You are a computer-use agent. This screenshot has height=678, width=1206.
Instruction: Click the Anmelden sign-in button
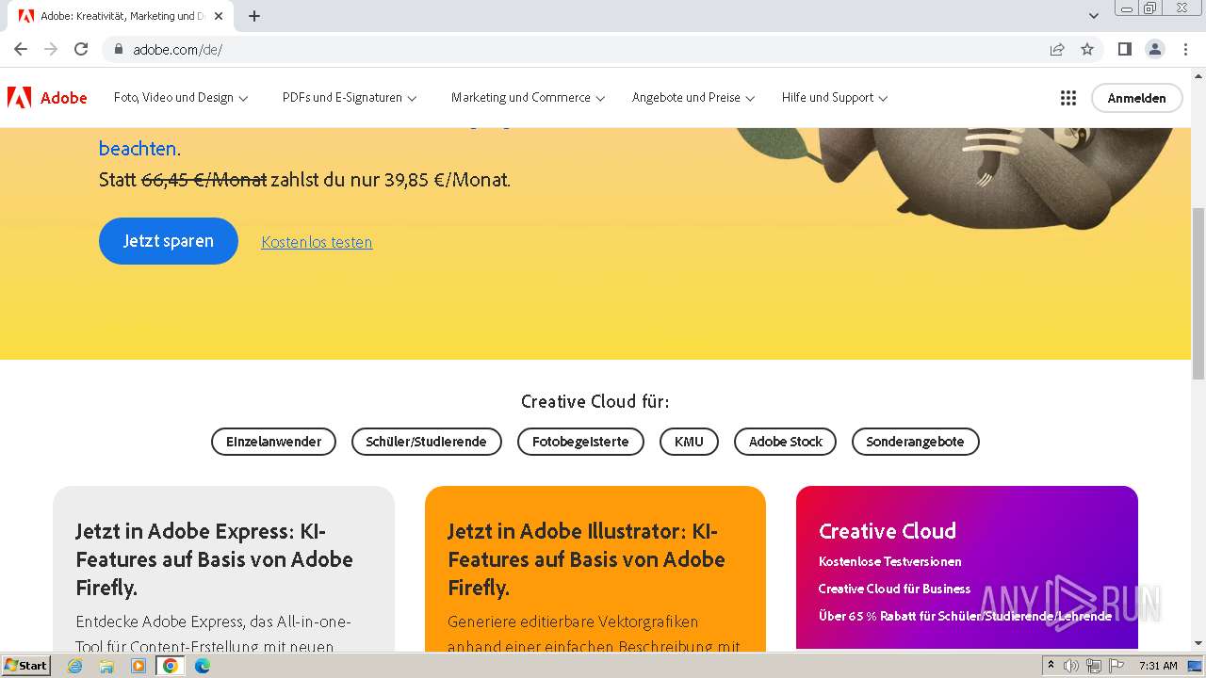[1136, 98]
